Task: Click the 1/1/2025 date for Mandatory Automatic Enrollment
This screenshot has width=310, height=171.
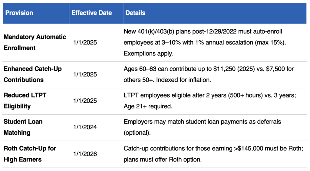Action: click(x=85, y=42)
